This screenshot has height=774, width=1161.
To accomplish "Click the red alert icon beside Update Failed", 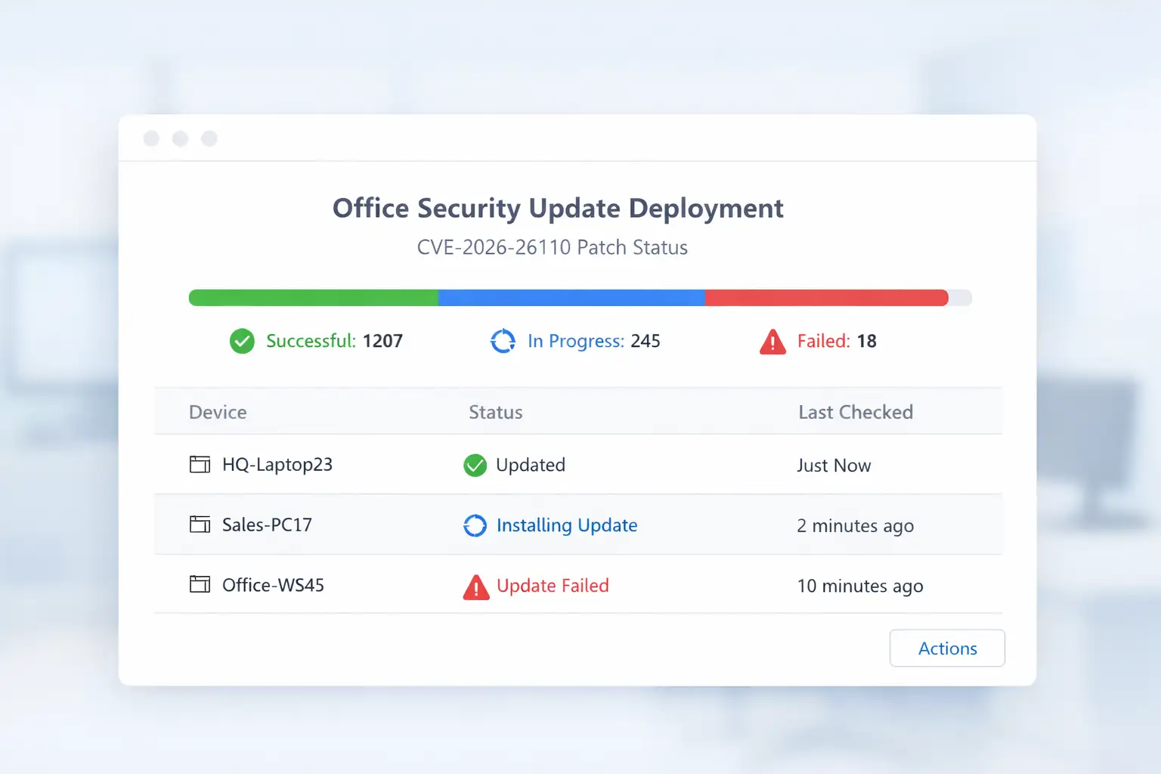I will (x=475, y=587).
